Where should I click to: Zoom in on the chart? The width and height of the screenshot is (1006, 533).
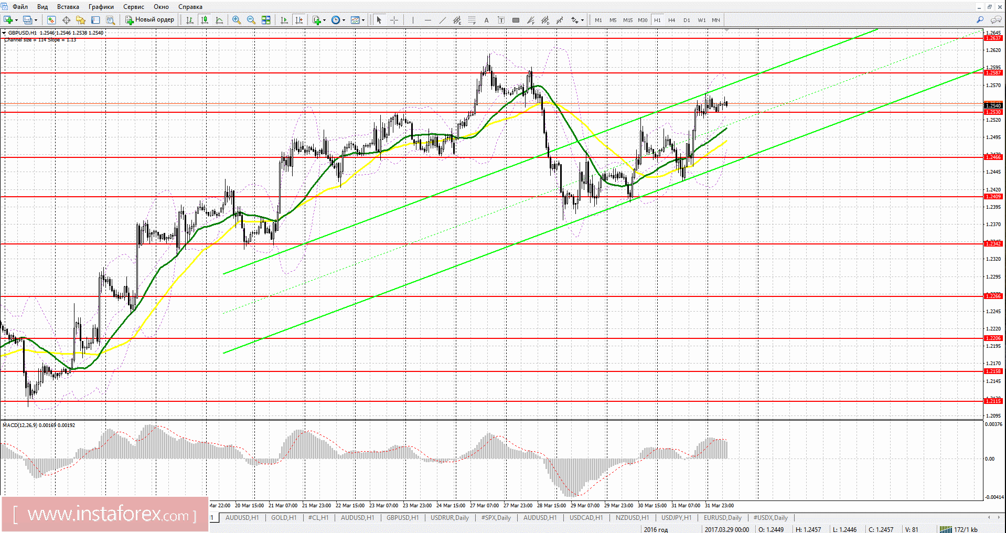coord(237,20)
